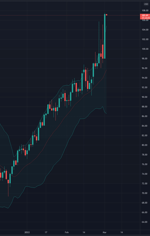The width and height of the screenshot is (150, 236).
Task: Click the red current price label on price axis
Action: [145, 17]
